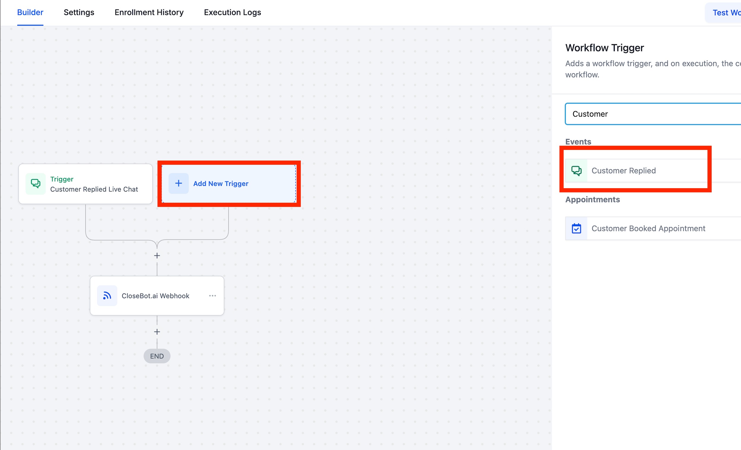Click the plus connector above the CloseBot.ai Webhook card
Viewport: 741px width, 450px height.
tap(157, 256)
